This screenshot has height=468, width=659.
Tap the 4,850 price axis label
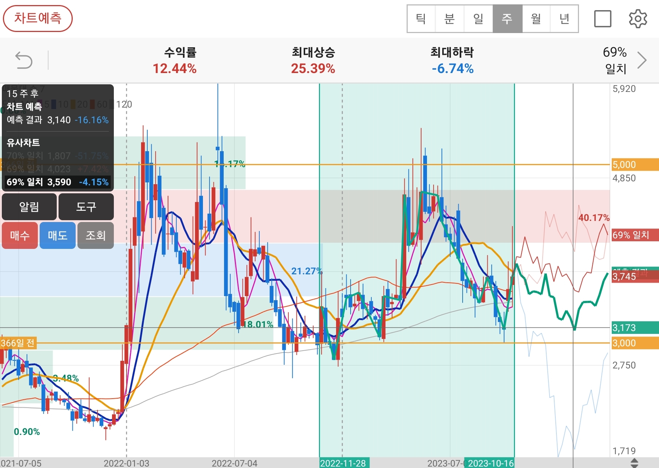pos(624,178)
